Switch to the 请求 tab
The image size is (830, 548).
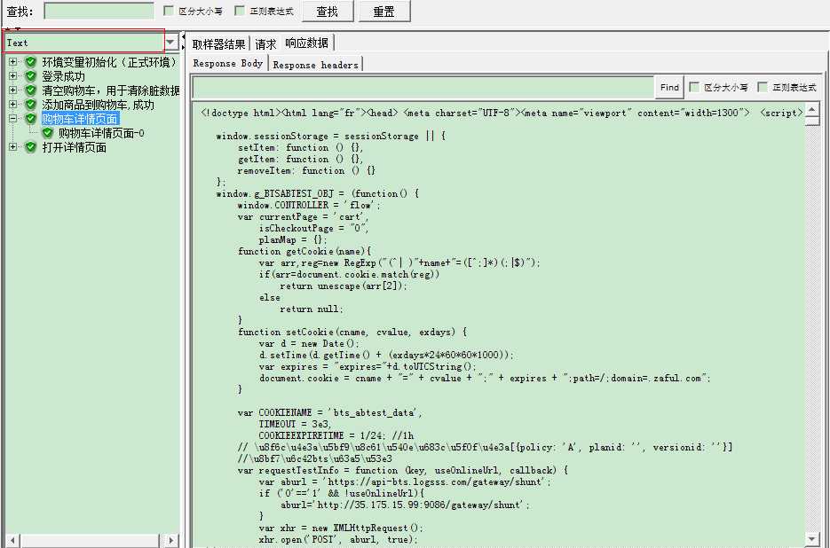pyautogui.click(x=265, y=44)
